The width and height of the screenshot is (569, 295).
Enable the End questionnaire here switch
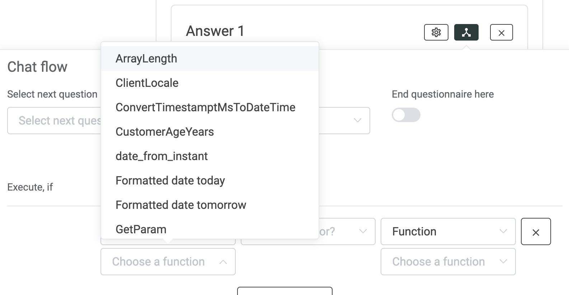pos(406,115)
